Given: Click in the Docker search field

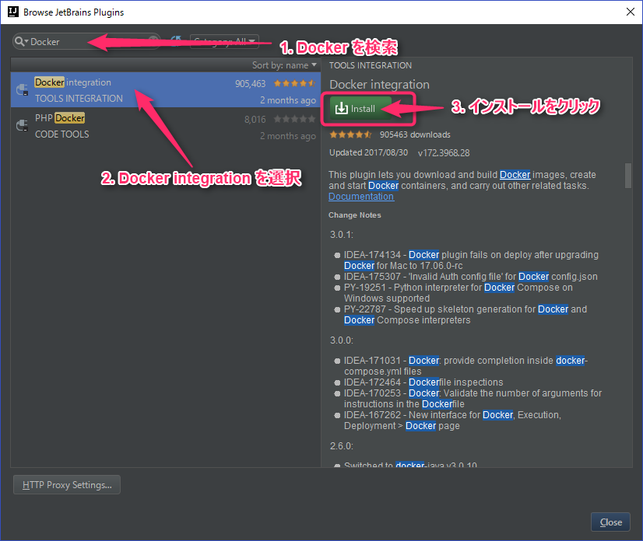Looking at the screenshot, I should (86, 41).
